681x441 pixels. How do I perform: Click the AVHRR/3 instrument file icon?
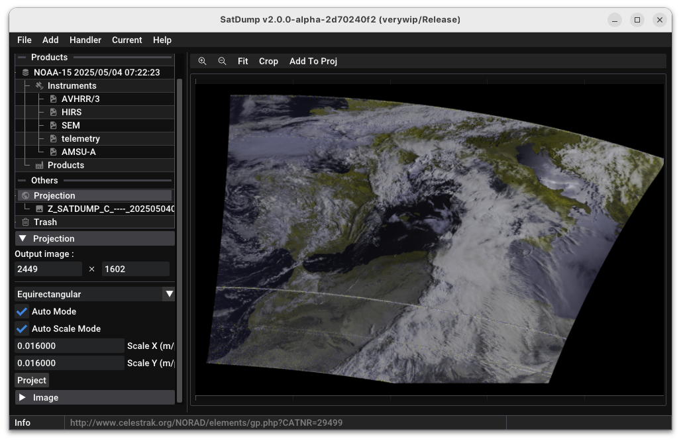click(54, 99)
